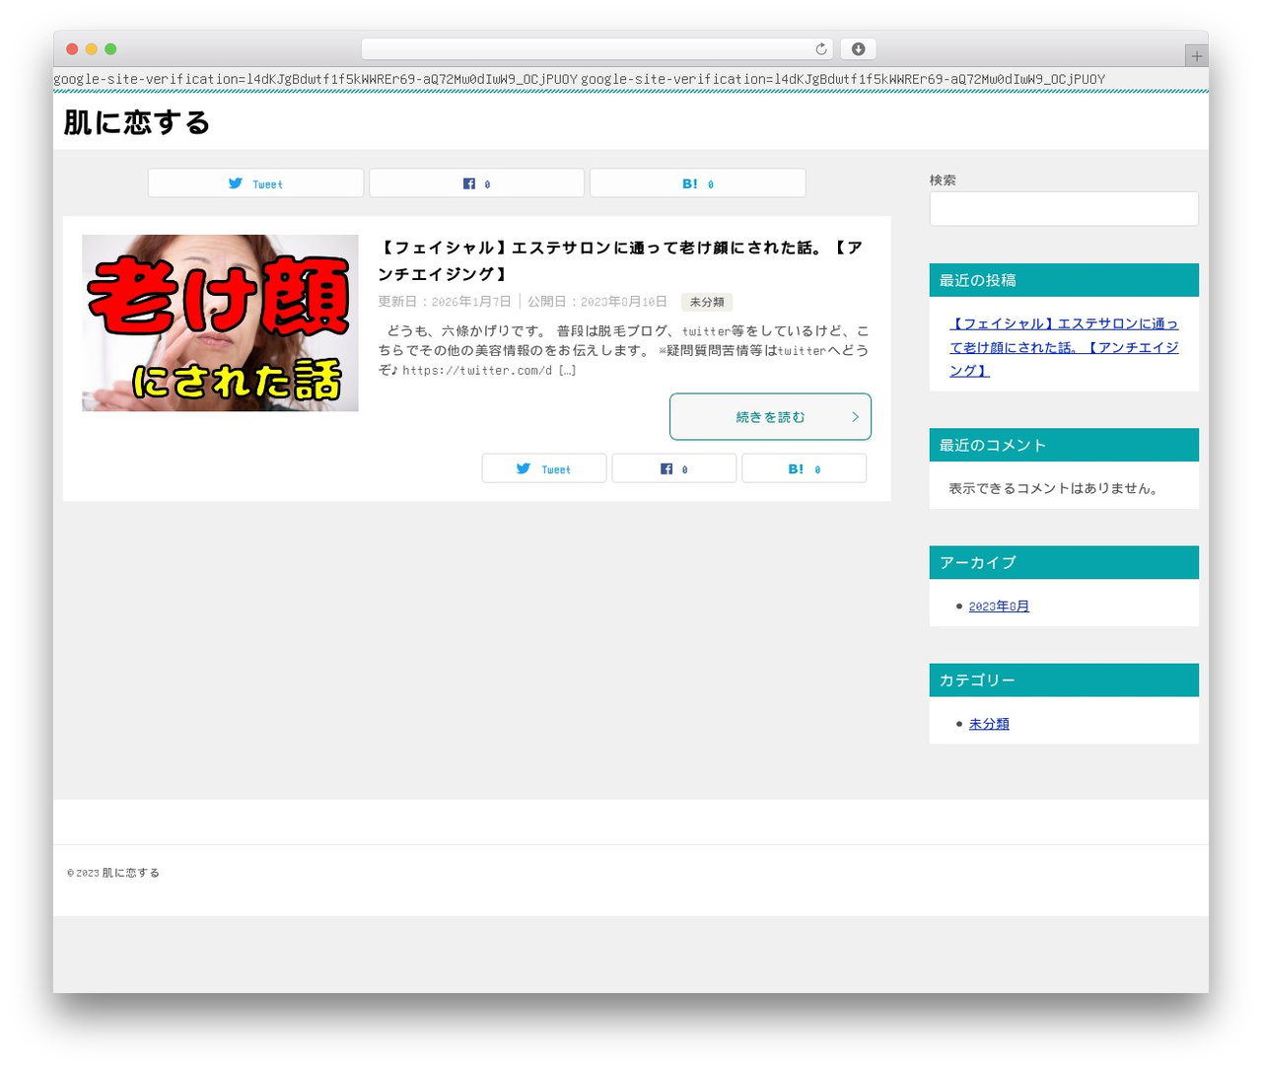
Task: Open the 未分類 category link in sidebar
Action: coord(989,724)
